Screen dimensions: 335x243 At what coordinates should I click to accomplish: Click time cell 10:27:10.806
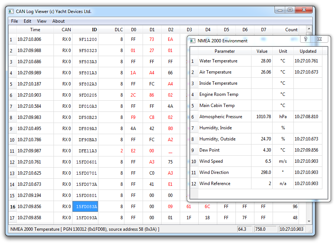(x=35, y=39)
